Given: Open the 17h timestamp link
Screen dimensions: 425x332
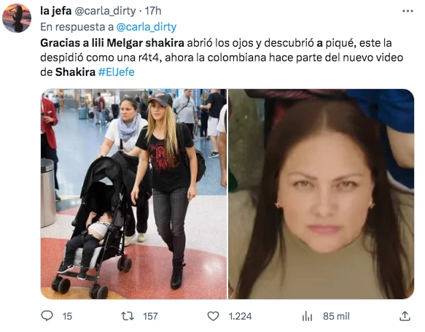Looking at the screenshot, I should pos(153,11).
